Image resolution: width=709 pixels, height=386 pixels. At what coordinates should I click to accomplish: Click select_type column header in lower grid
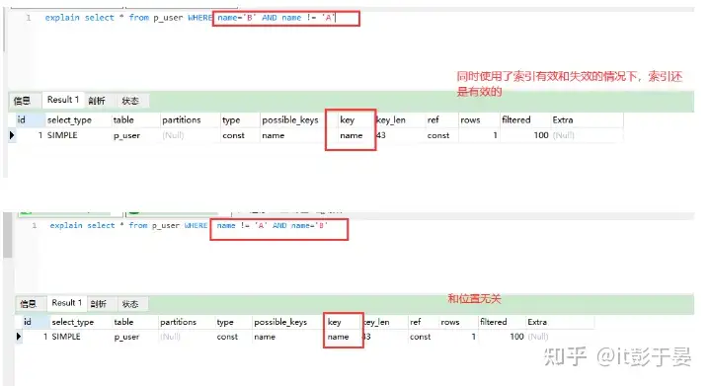(81, 322)
